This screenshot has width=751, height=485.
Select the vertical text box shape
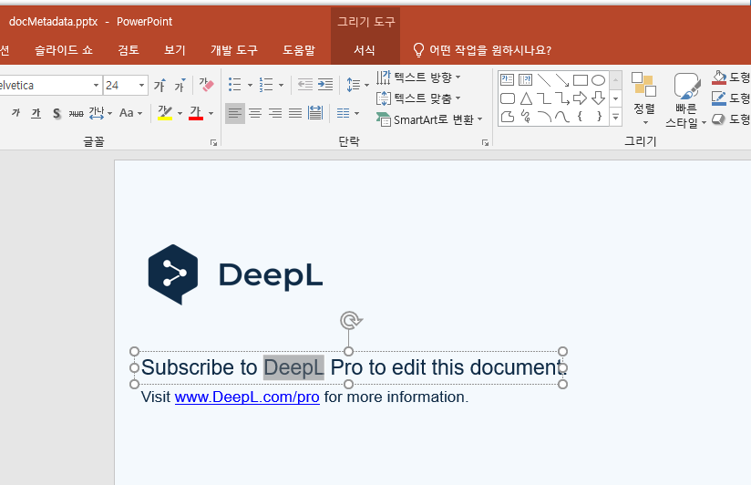(525, 80)
